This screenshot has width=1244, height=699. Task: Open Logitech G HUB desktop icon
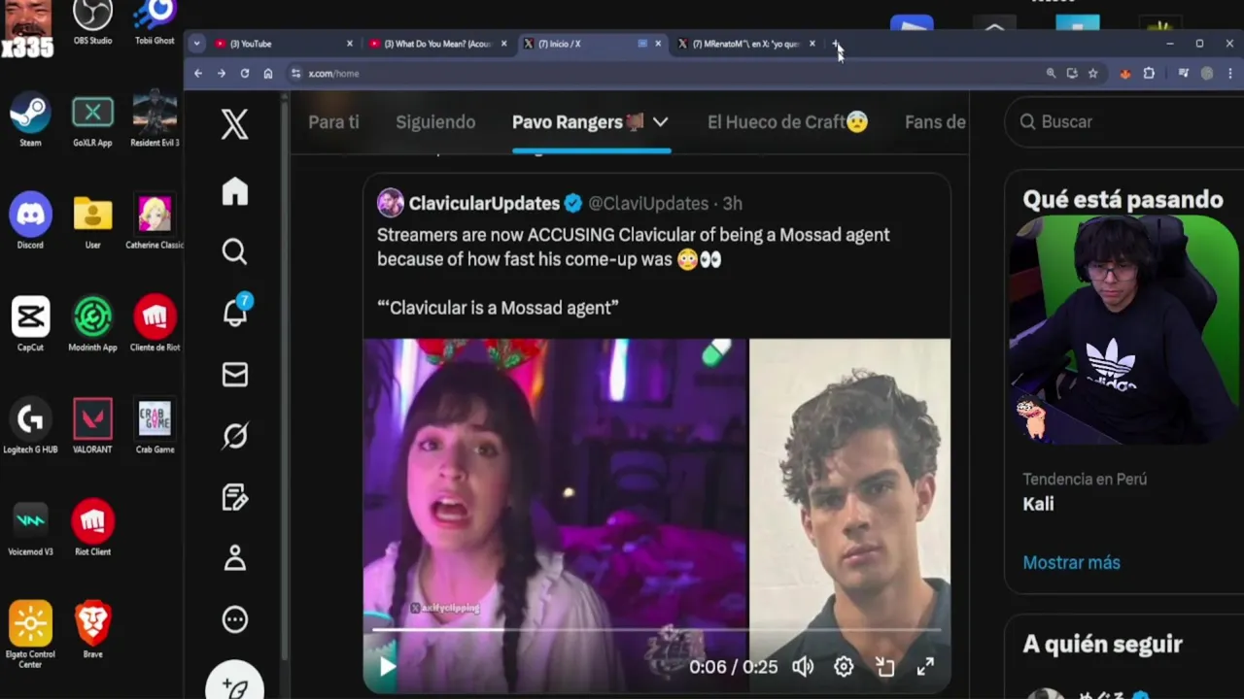coord(30,427)
